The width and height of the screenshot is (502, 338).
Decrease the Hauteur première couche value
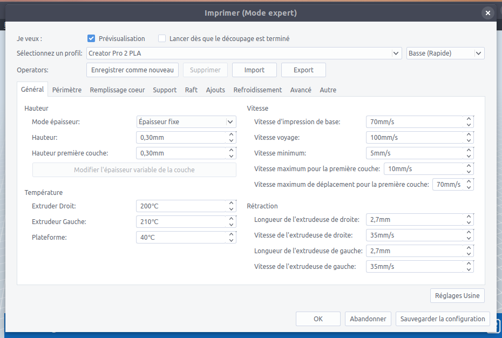pyautogui.click(x=231, y=156)
